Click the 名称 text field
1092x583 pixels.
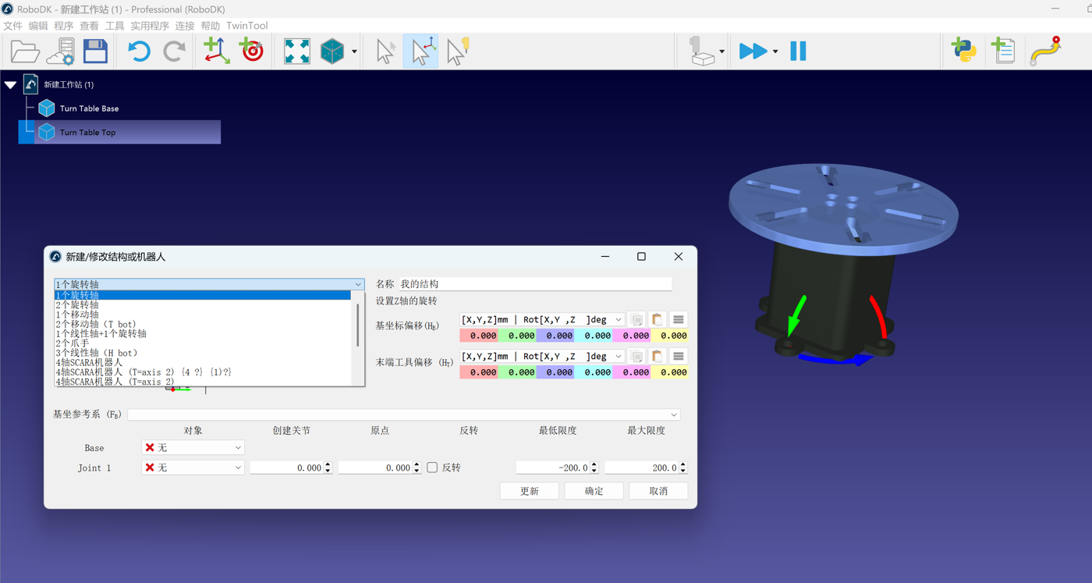[x=535, y=284]
